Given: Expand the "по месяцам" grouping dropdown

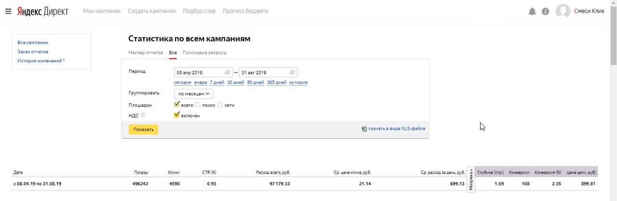Looking at the screenshot, I should [x=193, y=94].
